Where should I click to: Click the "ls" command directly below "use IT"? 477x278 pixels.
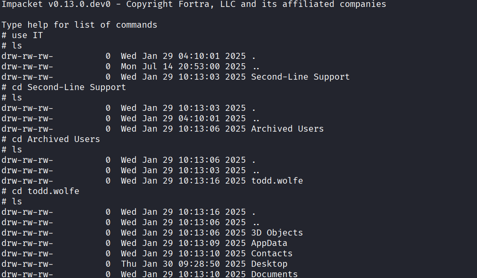pos(17,46)
